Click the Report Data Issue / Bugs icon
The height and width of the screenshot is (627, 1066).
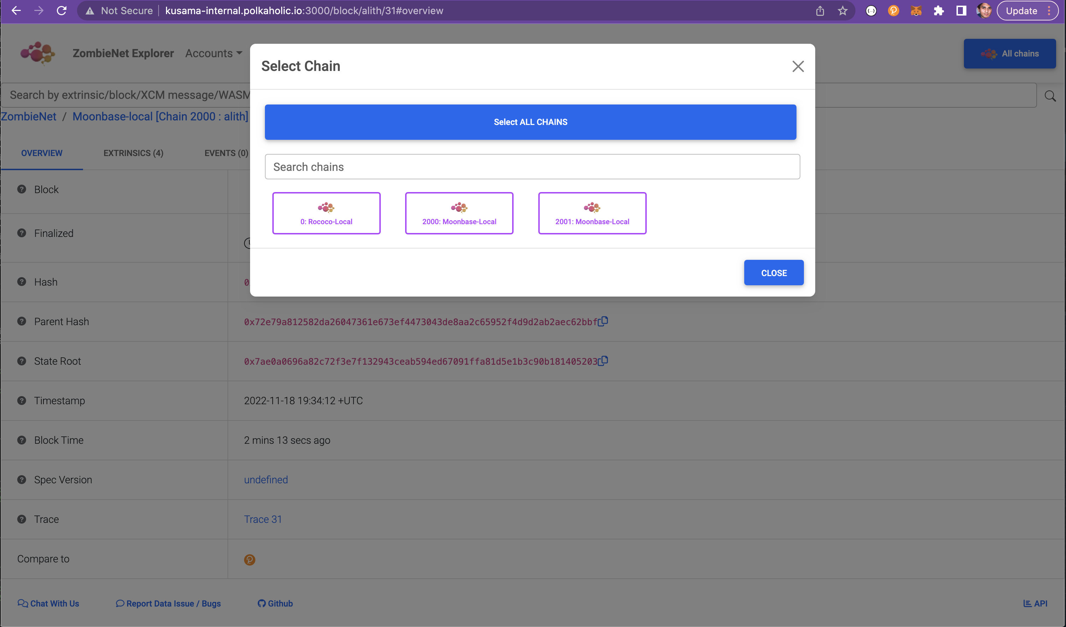point(119,603)
